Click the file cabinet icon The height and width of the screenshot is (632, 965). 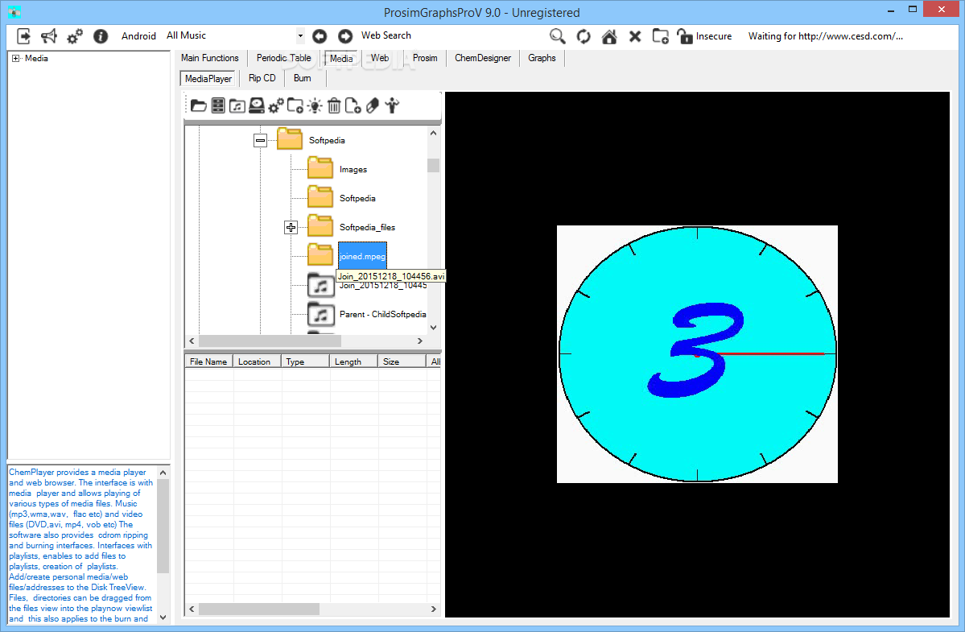(218, 105)
